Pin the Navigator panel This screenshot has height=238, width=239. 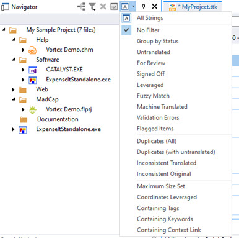tap(144, 7)
